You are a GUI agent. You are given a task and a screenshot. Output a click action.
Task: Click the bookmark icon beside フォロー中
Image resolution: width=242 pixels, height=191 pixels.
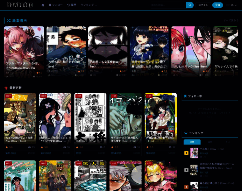coord(185,96)
